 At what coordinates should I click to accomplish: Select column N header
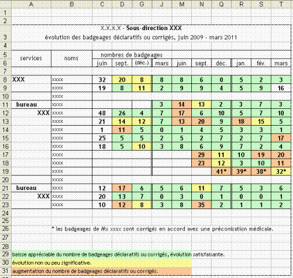pyautogui.click(x=202, y=4)
